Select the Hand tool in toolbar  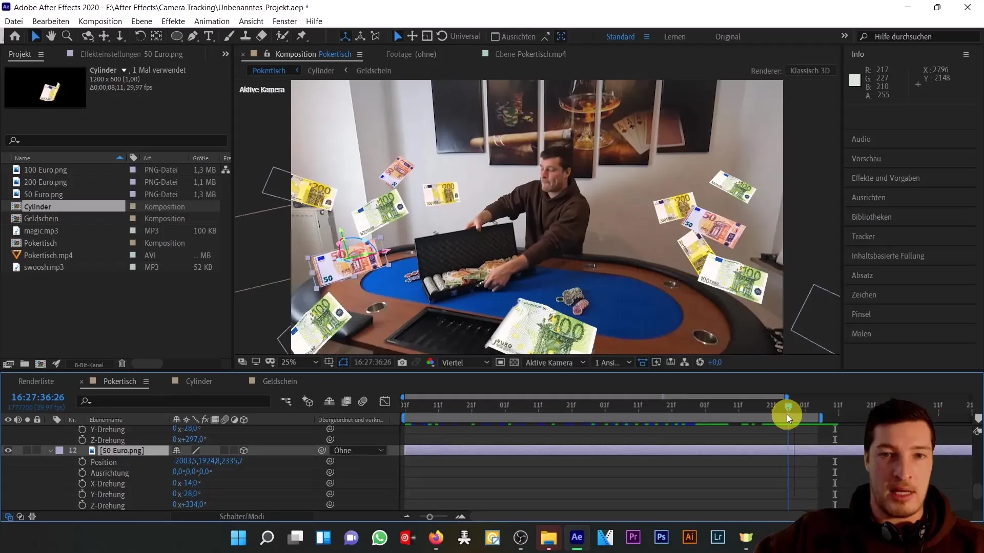pos(51,36)
